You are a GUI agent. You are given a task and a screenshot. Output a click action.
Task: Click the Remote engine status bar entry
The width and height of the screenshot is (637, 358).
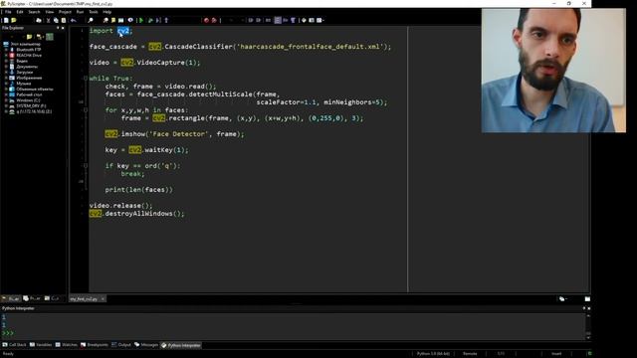coord(470,354)
